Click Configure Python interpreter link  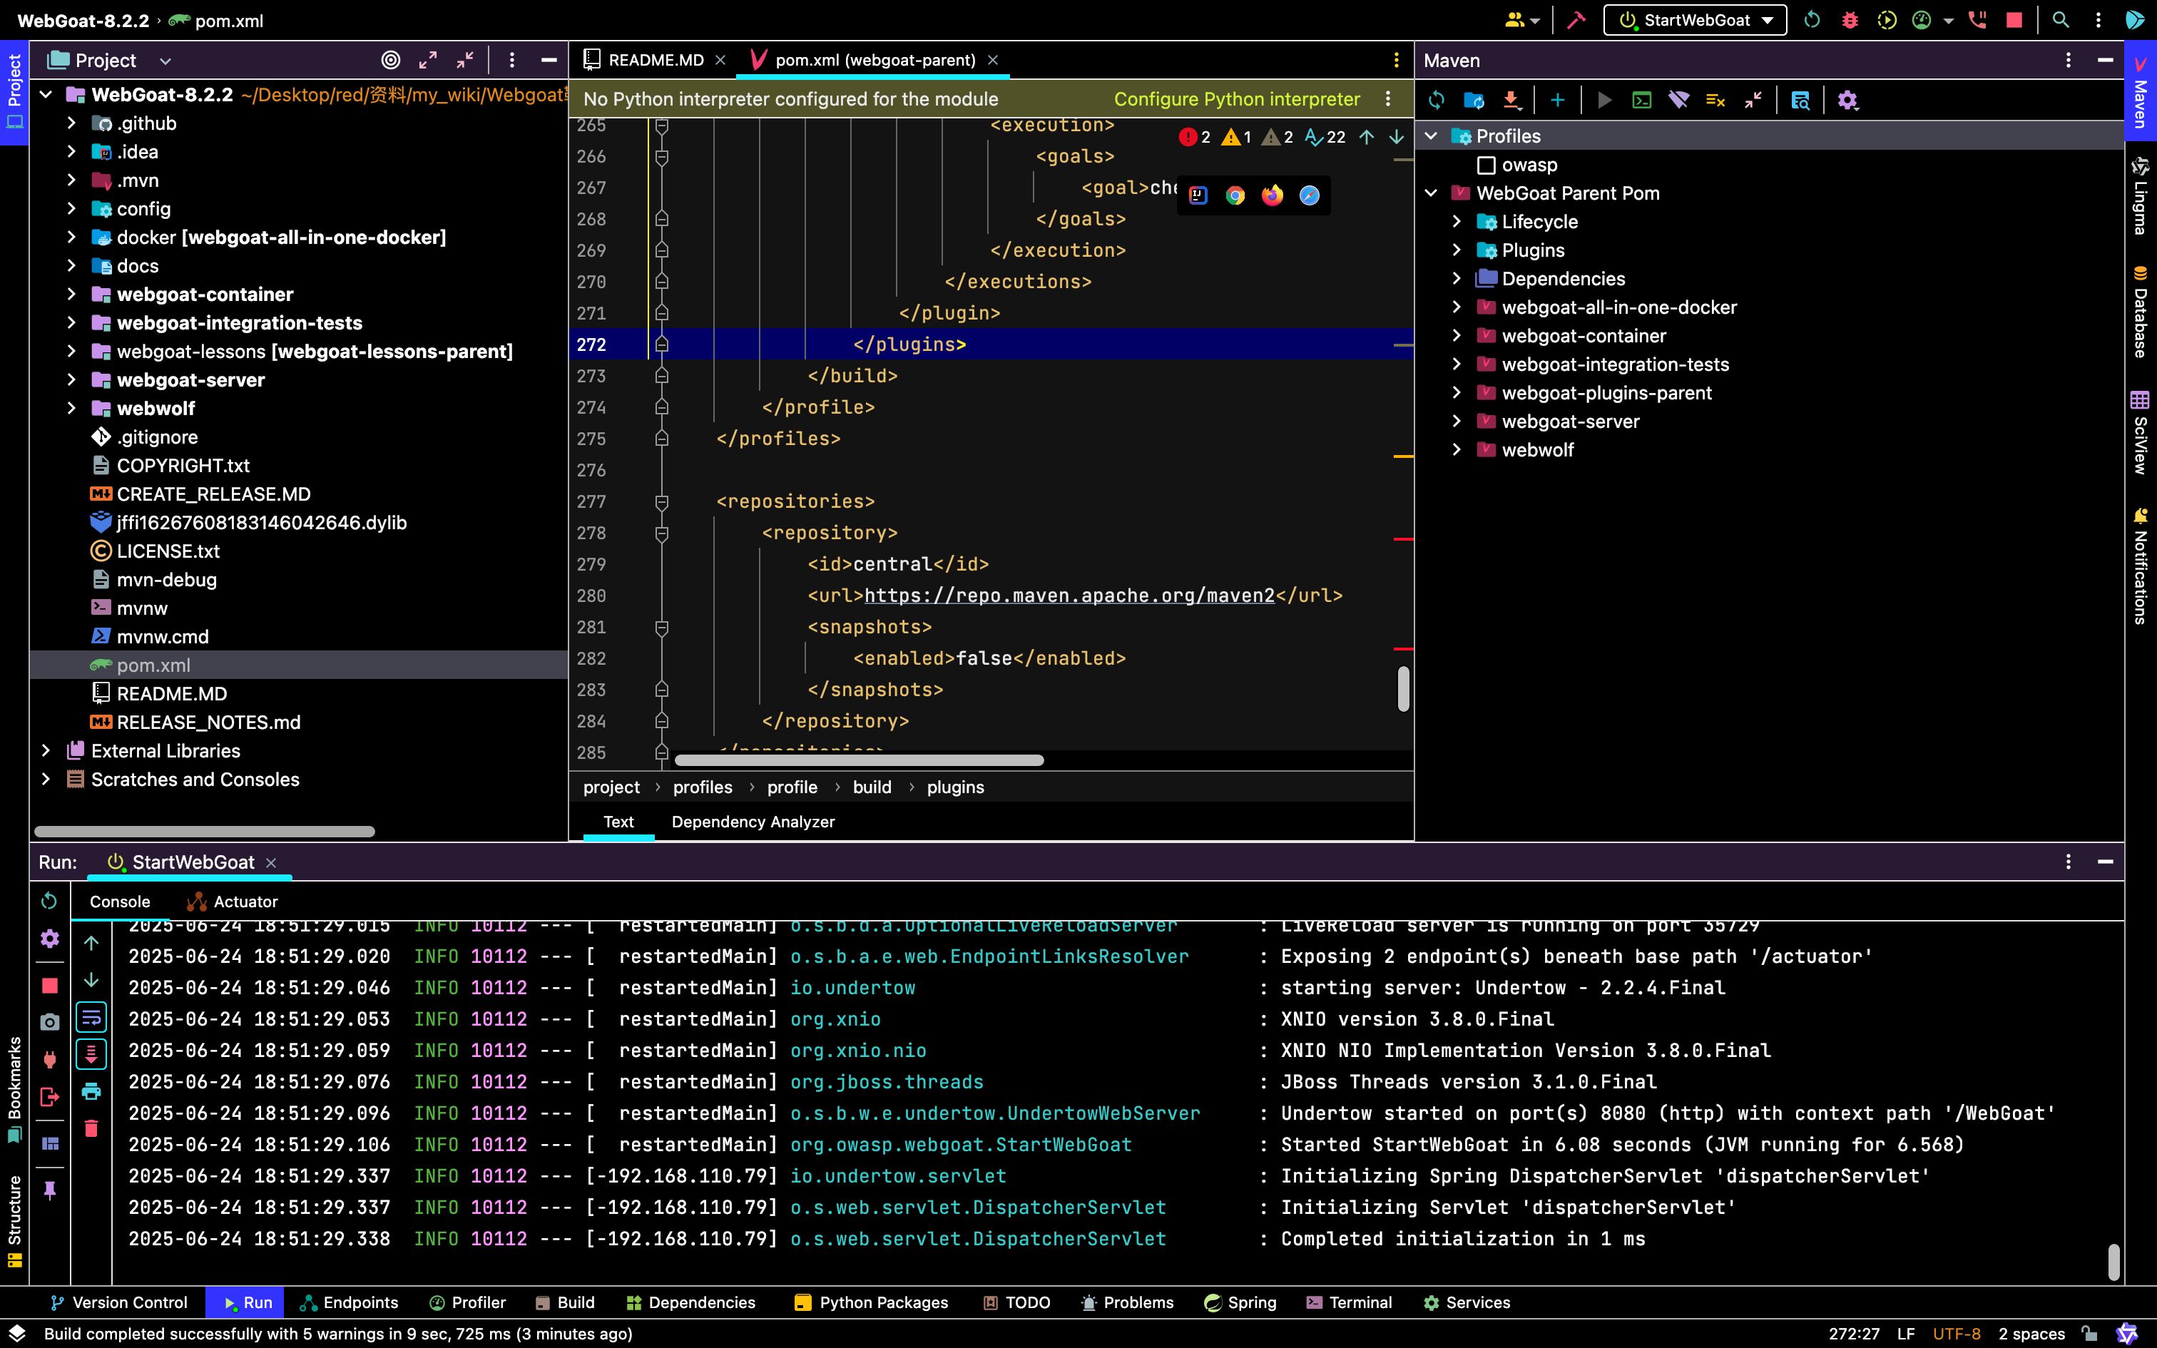click(x=1236, y=99)
